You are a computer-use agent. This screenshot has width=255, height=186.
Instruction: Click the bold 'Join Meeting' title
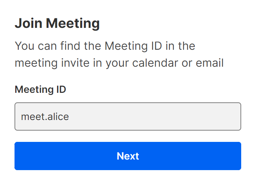tap(57, 24)
